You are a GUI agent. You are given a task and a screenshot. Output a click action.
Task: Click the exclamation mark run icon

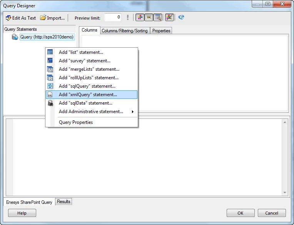tap(128, 17)
